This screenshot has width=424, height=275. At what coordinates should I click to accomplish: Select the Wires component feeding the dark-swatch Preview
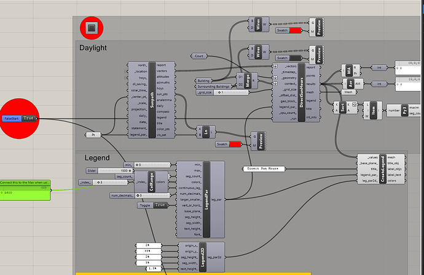(258, 52)
